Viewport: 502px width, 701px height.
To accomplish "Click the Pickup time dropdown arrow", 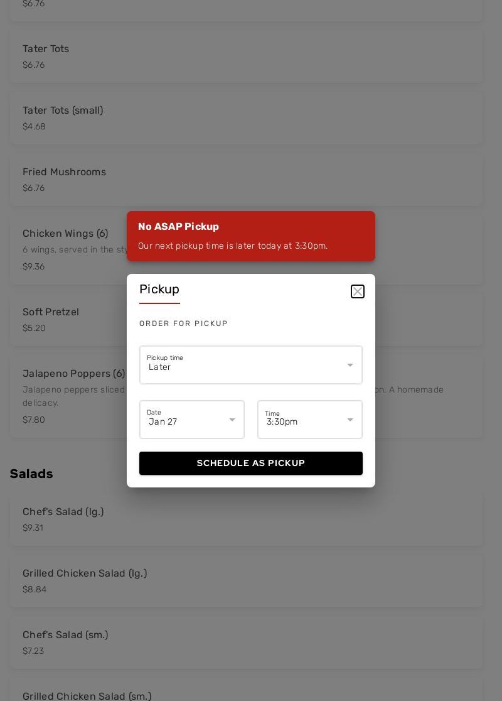I will [350, 366].
